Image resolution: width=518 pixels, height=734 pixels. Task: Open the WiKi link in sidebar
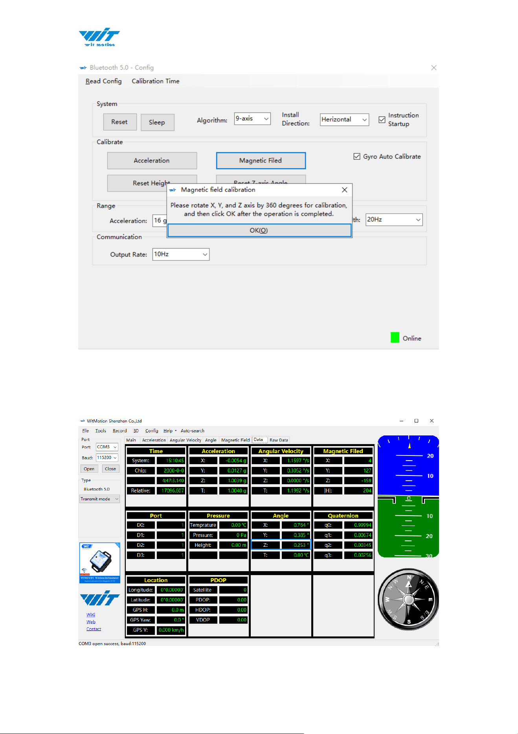pyautogui.click(x=91, y=615)
